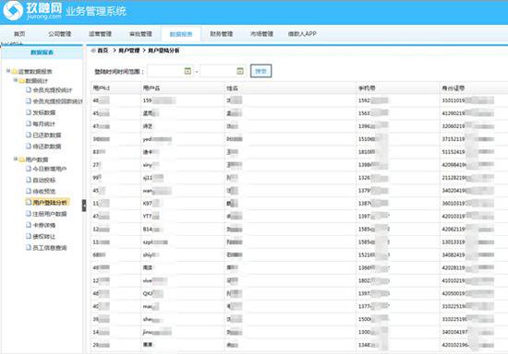Collapse the 数据统计 tree node
Viewport: 508px width, 354px height.
15,80
